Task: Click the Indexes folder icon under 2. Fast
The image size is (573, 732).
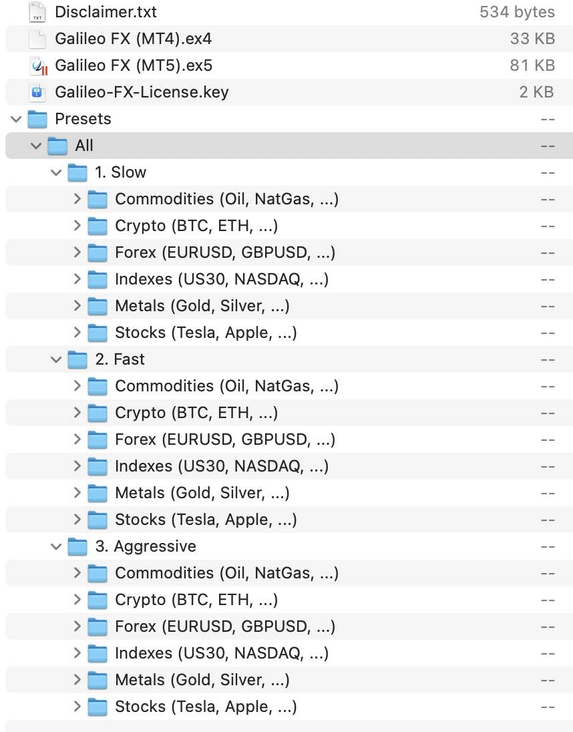Action: click(x=98, y=466)
